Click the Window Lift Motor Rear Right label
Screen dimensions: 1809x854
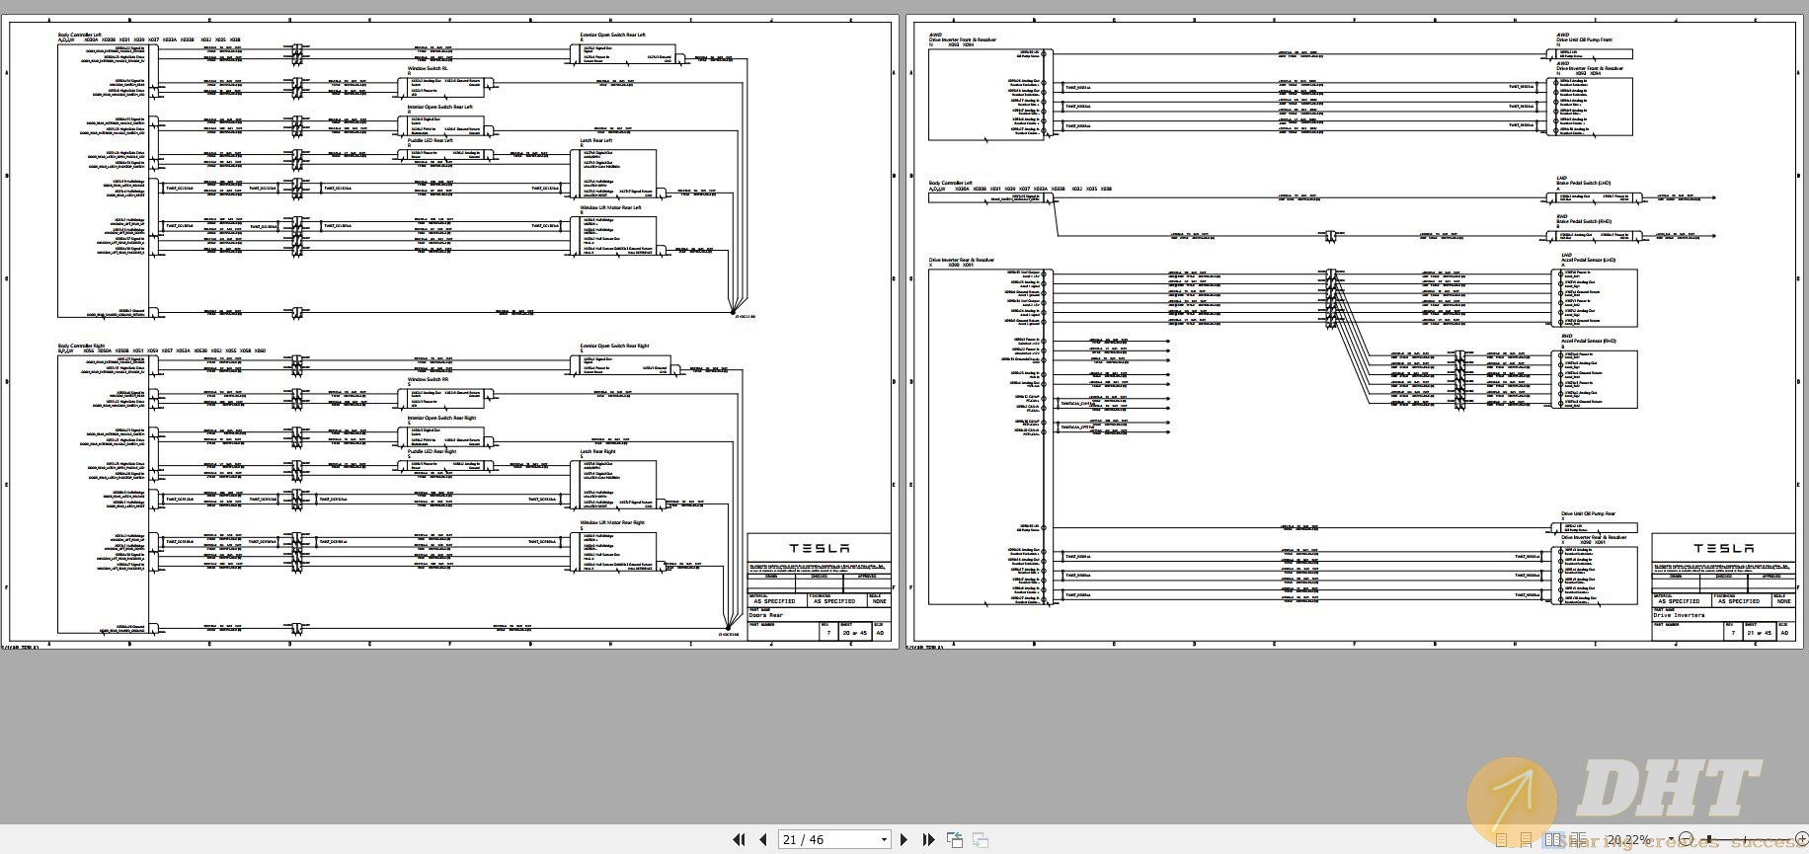612,522
